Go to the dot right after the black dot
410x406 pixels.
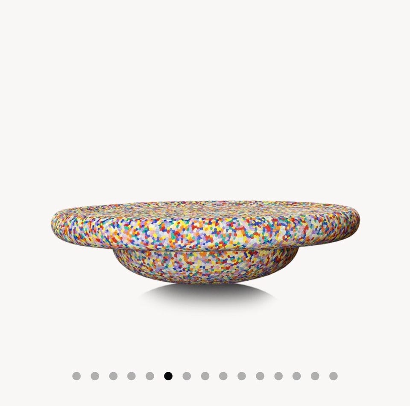[187, 376]
